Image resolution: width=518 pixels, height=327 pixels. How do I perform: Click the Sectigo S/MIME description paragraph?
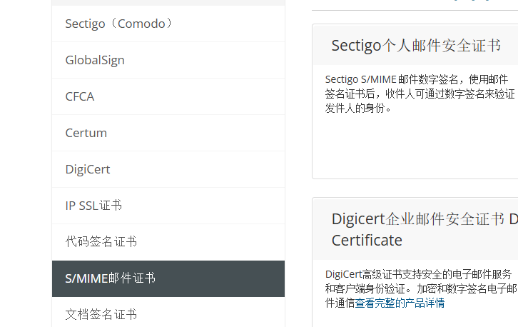420,94
